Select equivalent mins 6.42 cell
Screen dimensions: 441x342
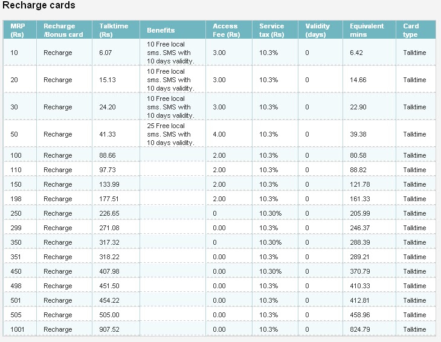pos(356,53)
